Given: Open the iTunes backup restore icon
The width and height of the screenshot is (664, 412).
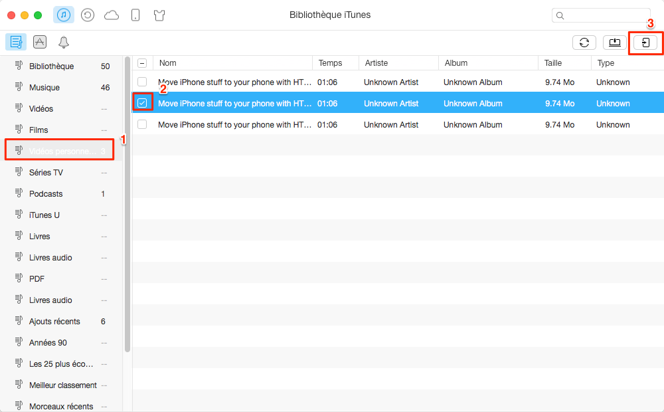Looking at the screenshot, I should click(x=88, y=15).
